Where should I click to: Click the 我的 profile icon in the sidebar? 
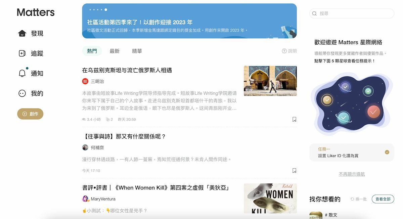[22, 93]
